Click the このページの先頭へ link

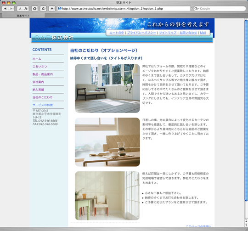click(x=198, y=226)
